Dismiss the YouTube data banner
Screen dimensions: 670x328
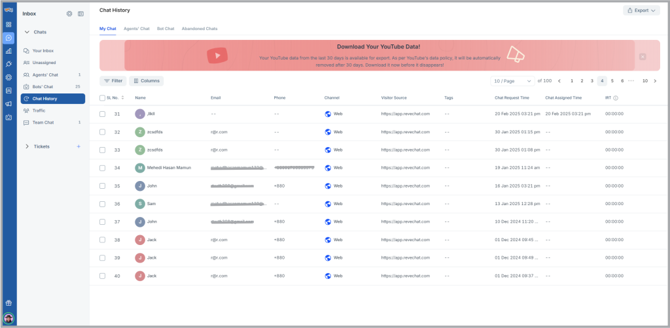643,57
